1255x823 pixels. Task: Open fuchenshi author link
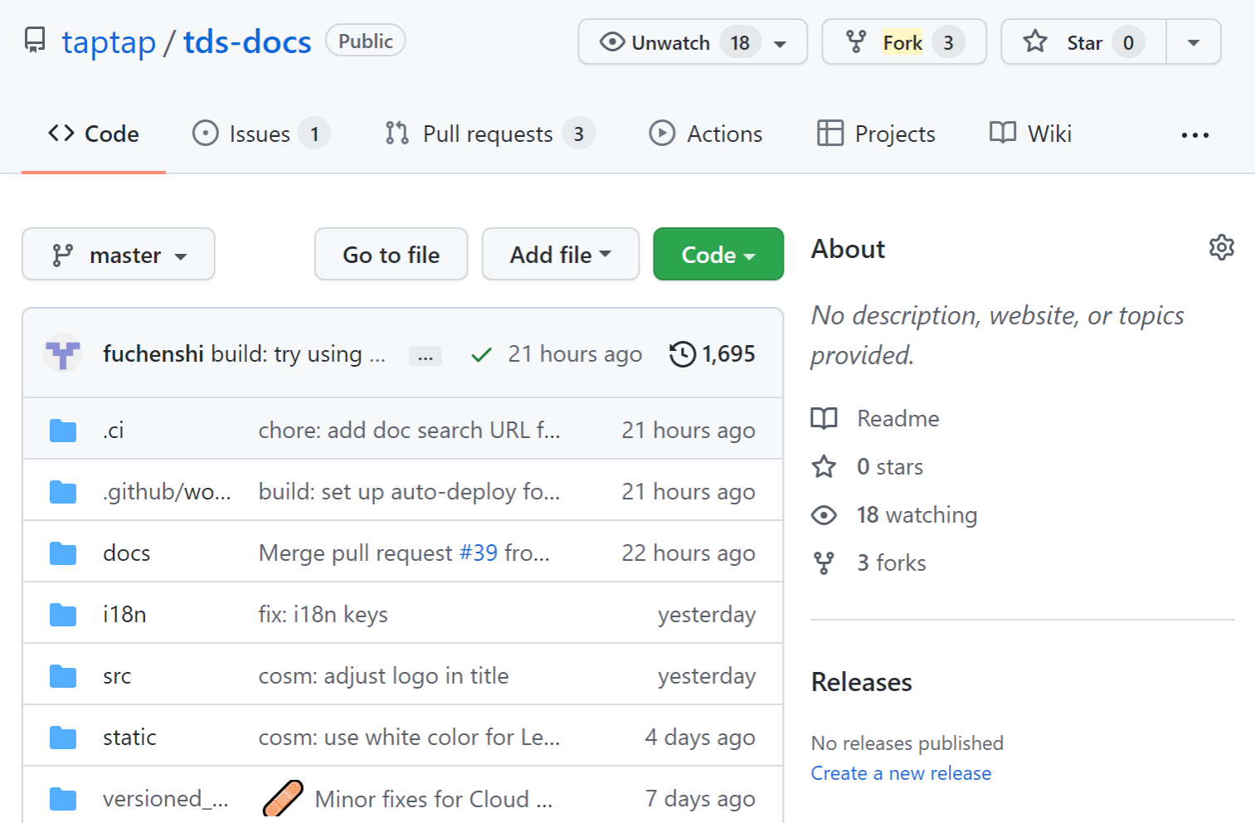tap(153, 354)
